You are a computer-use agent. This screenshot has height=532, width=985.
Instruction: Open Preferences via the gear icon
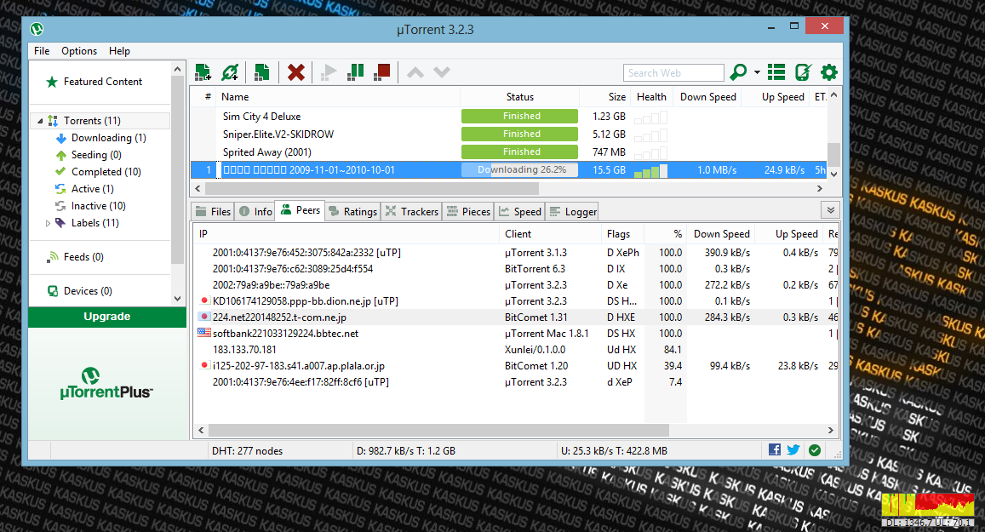828,72
